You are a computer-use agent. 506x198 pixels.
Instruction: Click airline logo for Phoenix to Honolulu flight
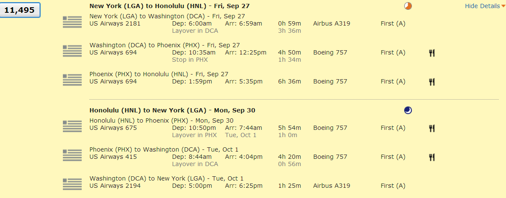click(x=72, y=80)
